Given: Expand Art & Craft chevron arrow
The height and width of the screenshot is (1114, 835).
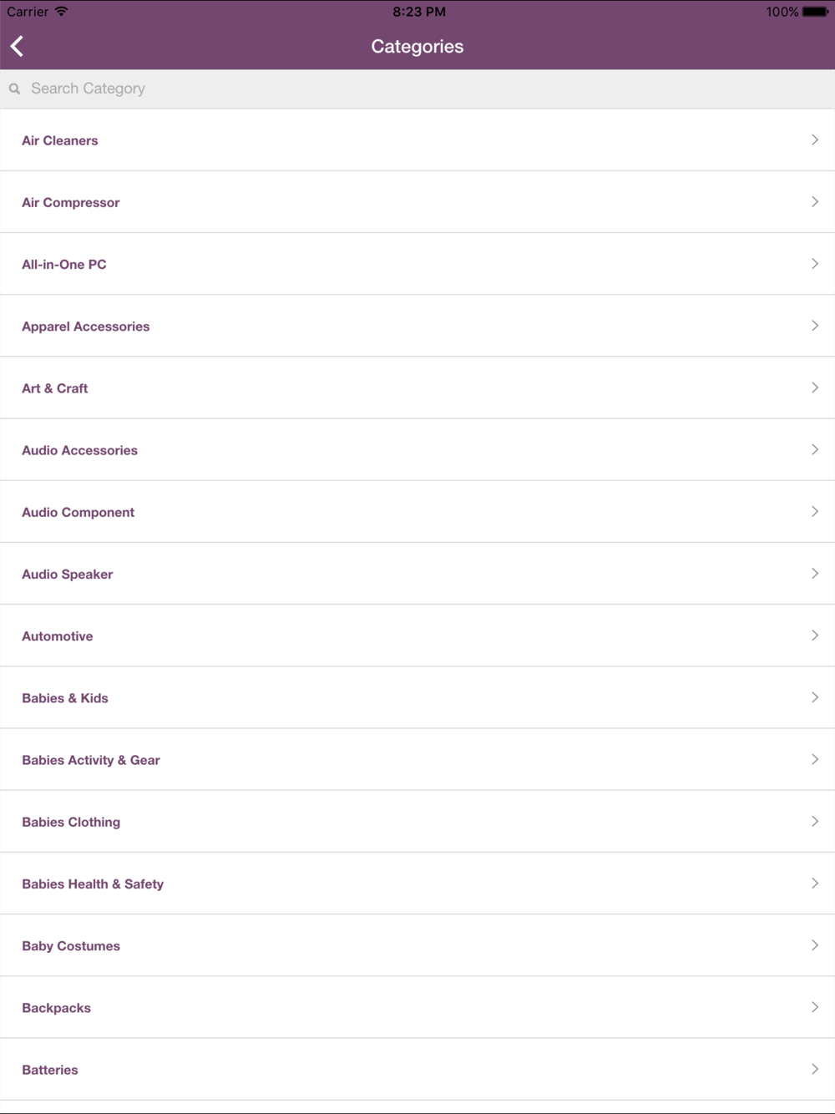Looking at the screenshot, I should (x=815, y=387).
